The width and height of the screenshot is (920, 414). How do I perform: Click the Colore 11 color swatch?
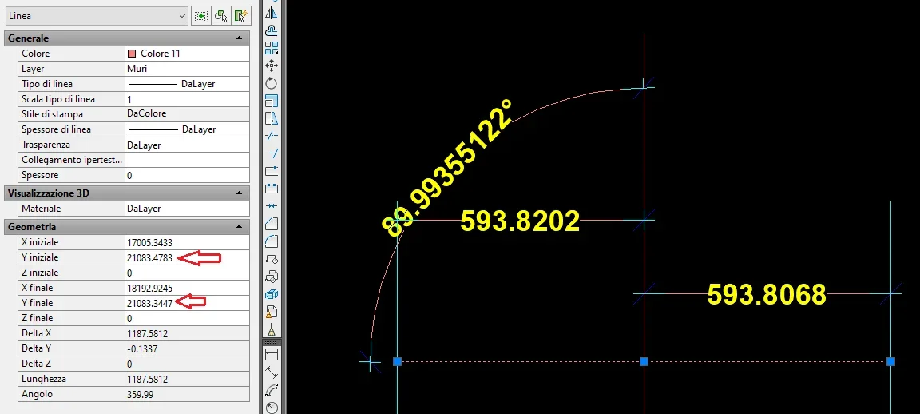132,54
